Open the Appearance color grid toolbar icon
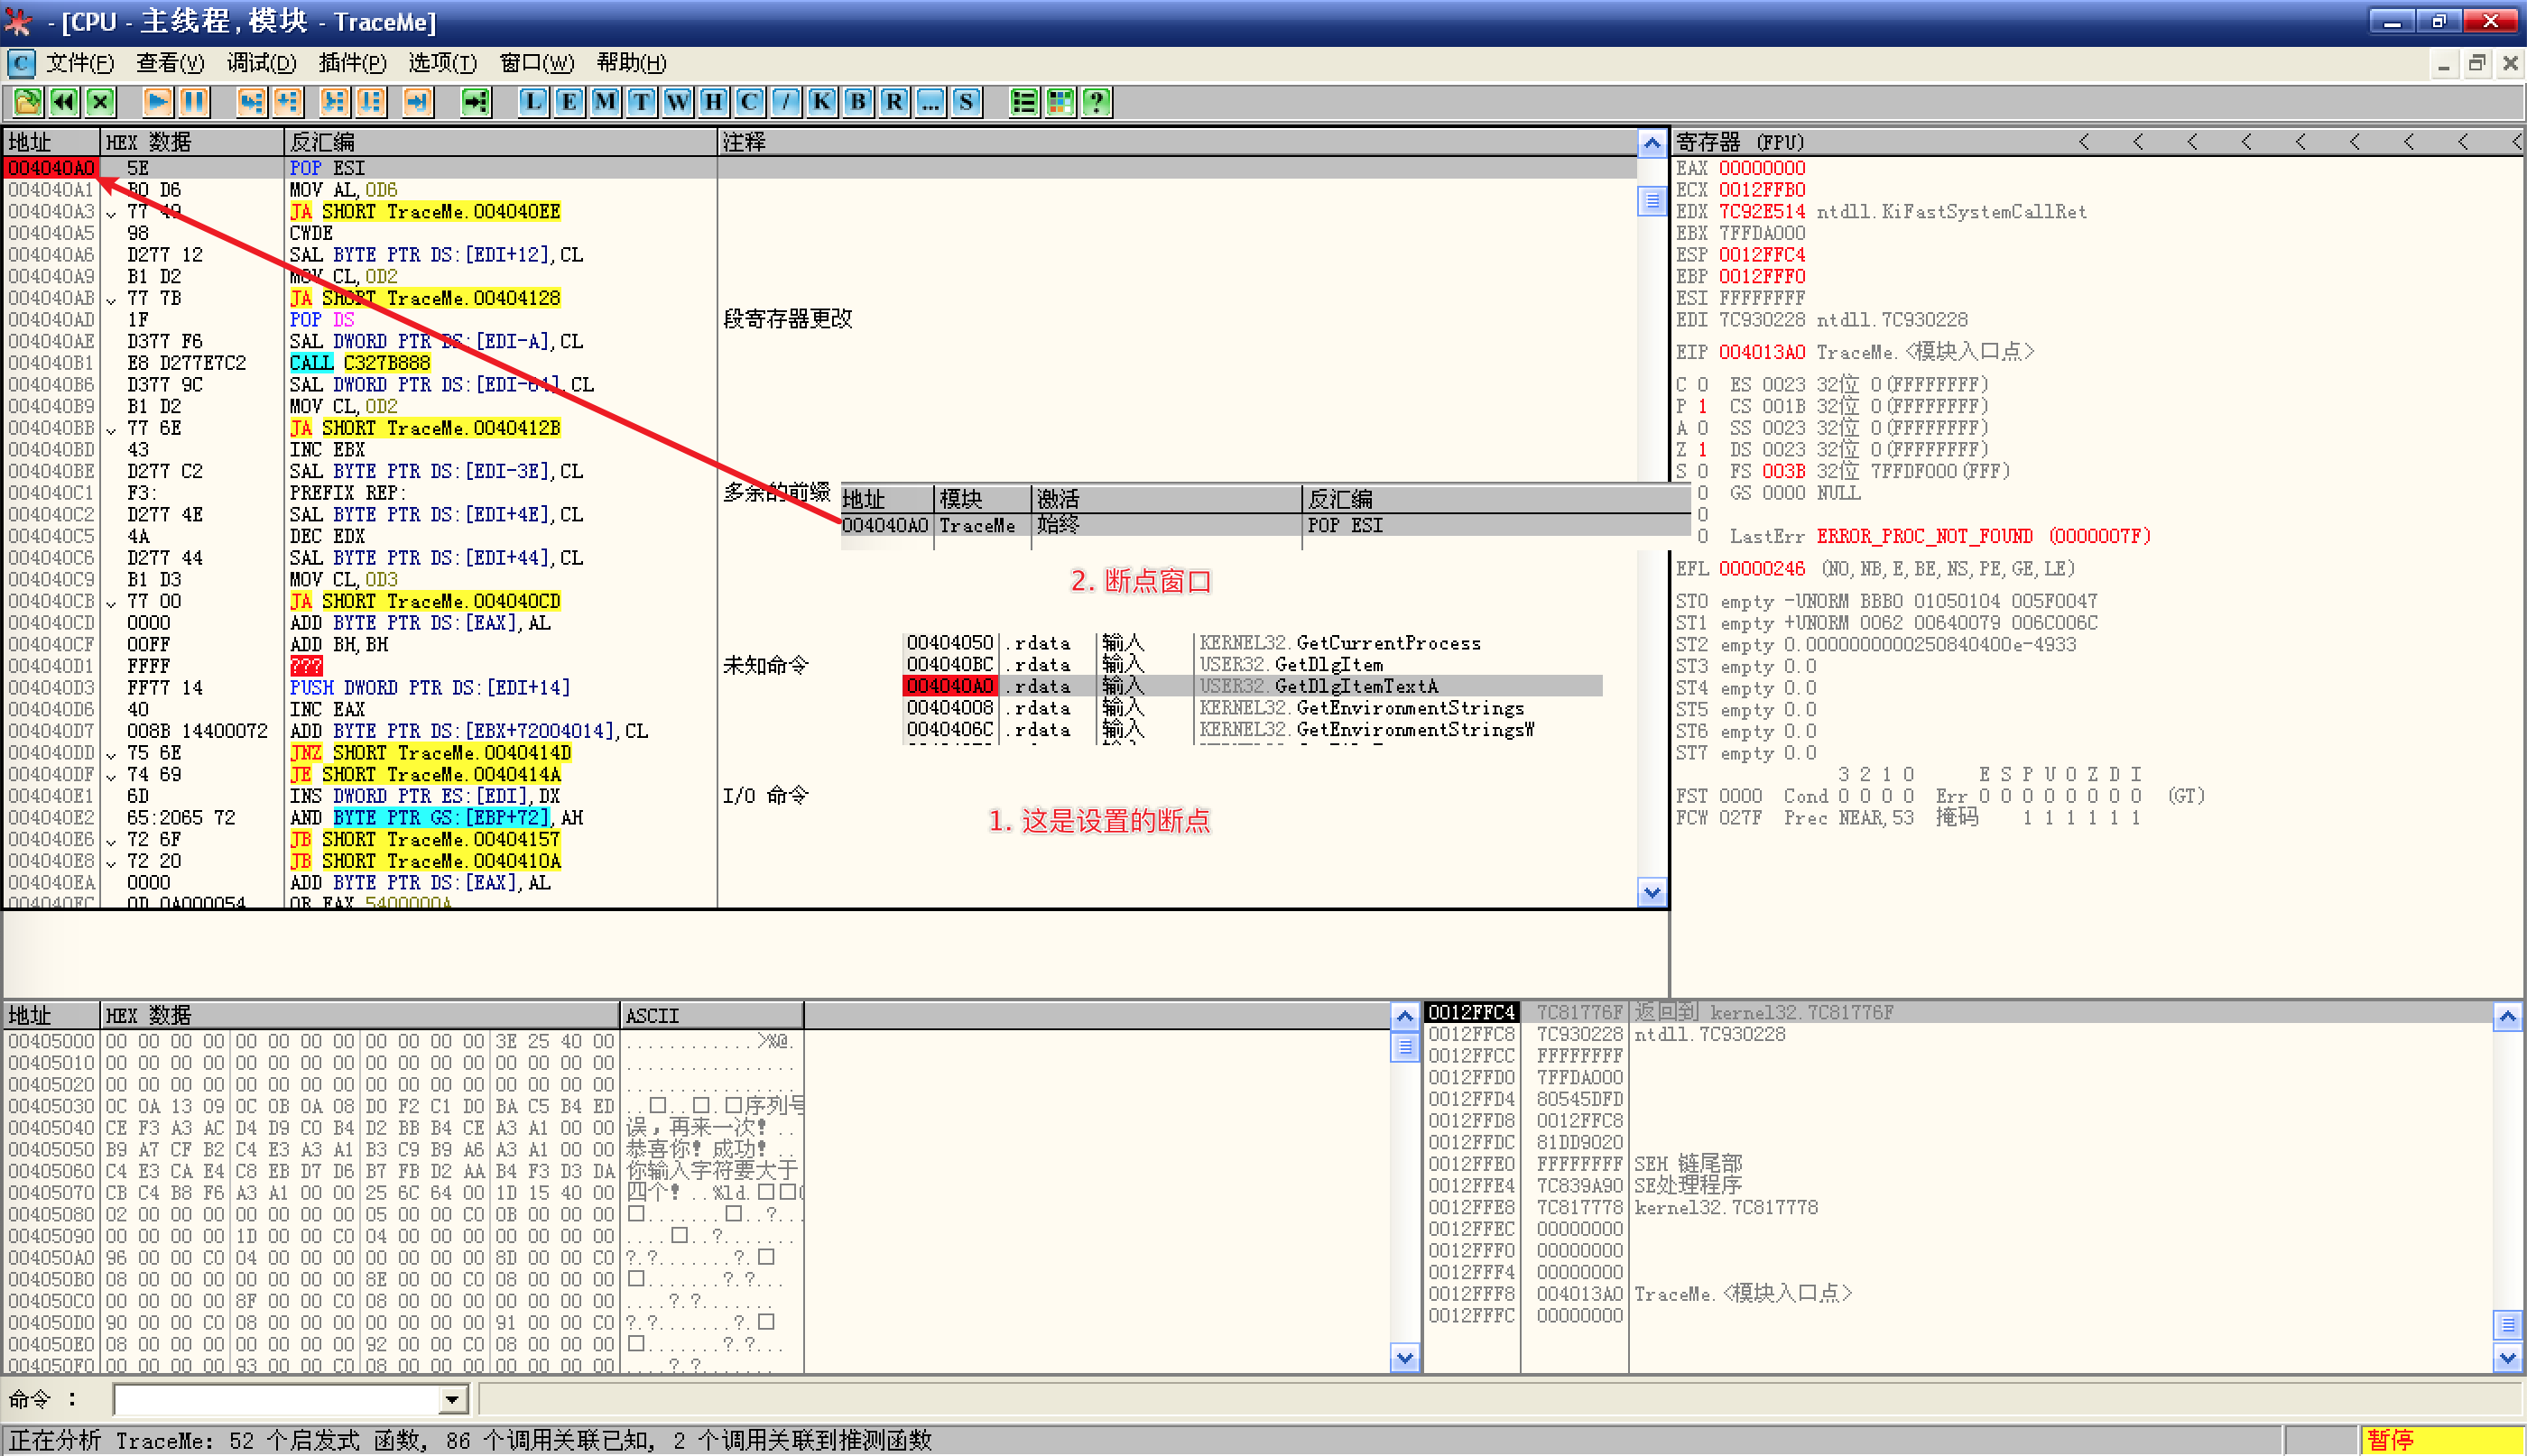This screenshot has width=2527, height=1456. [1060, 101]
